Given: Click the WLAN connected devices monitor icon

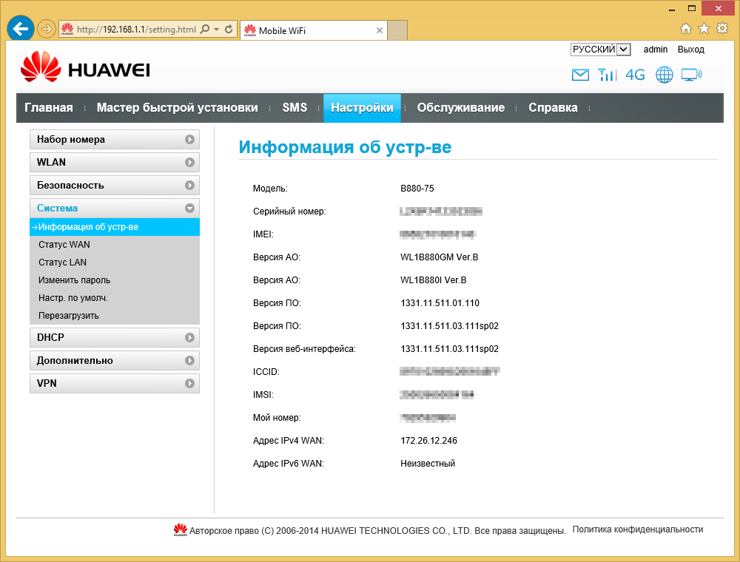Looking at the screenshot, I should tap(691, 75).
